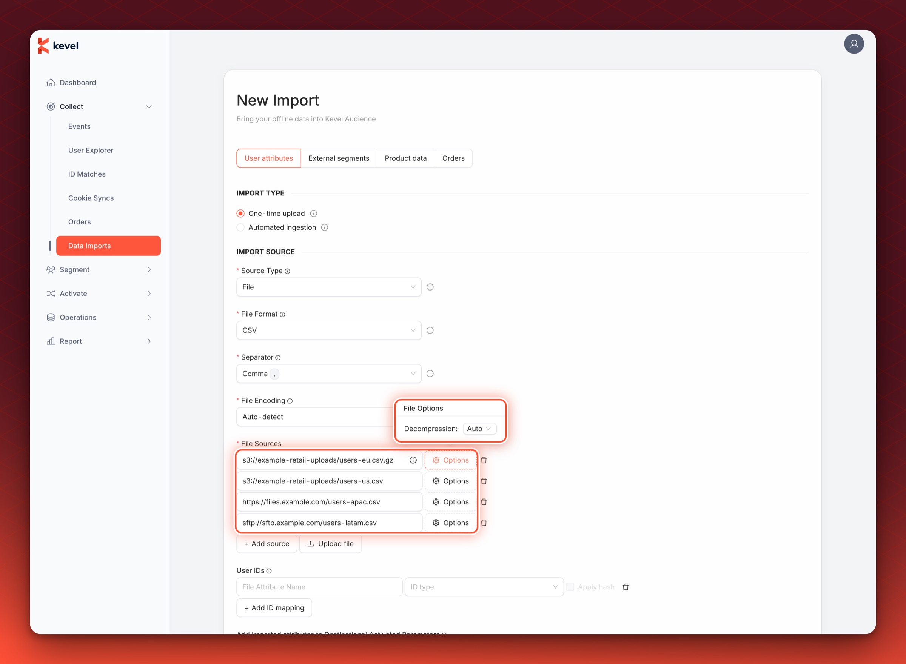Delete the users-apac.csv source
The width and height of the screenshot is (906, 664).
(484, 502)
